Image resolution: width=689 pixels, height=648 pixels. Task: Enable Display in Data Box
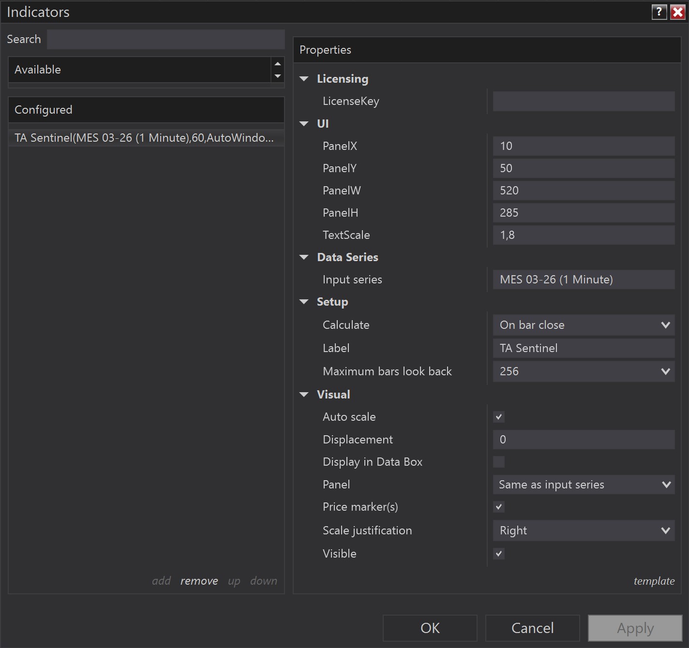pyautogui.click(x=498, y=462)
